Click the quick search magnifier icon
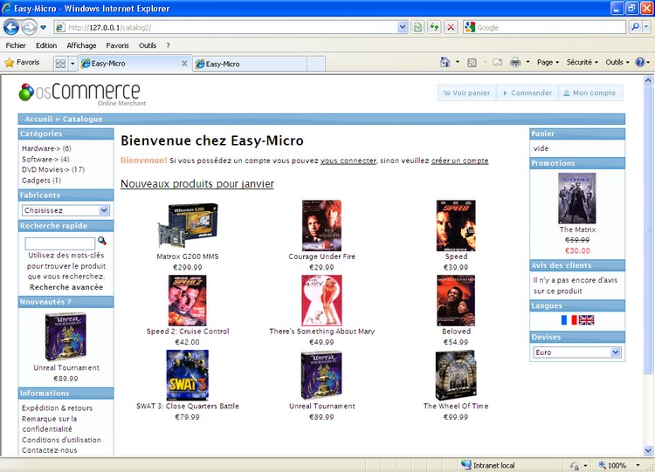This screenshot has width=655, height=472. click(101, 241)
